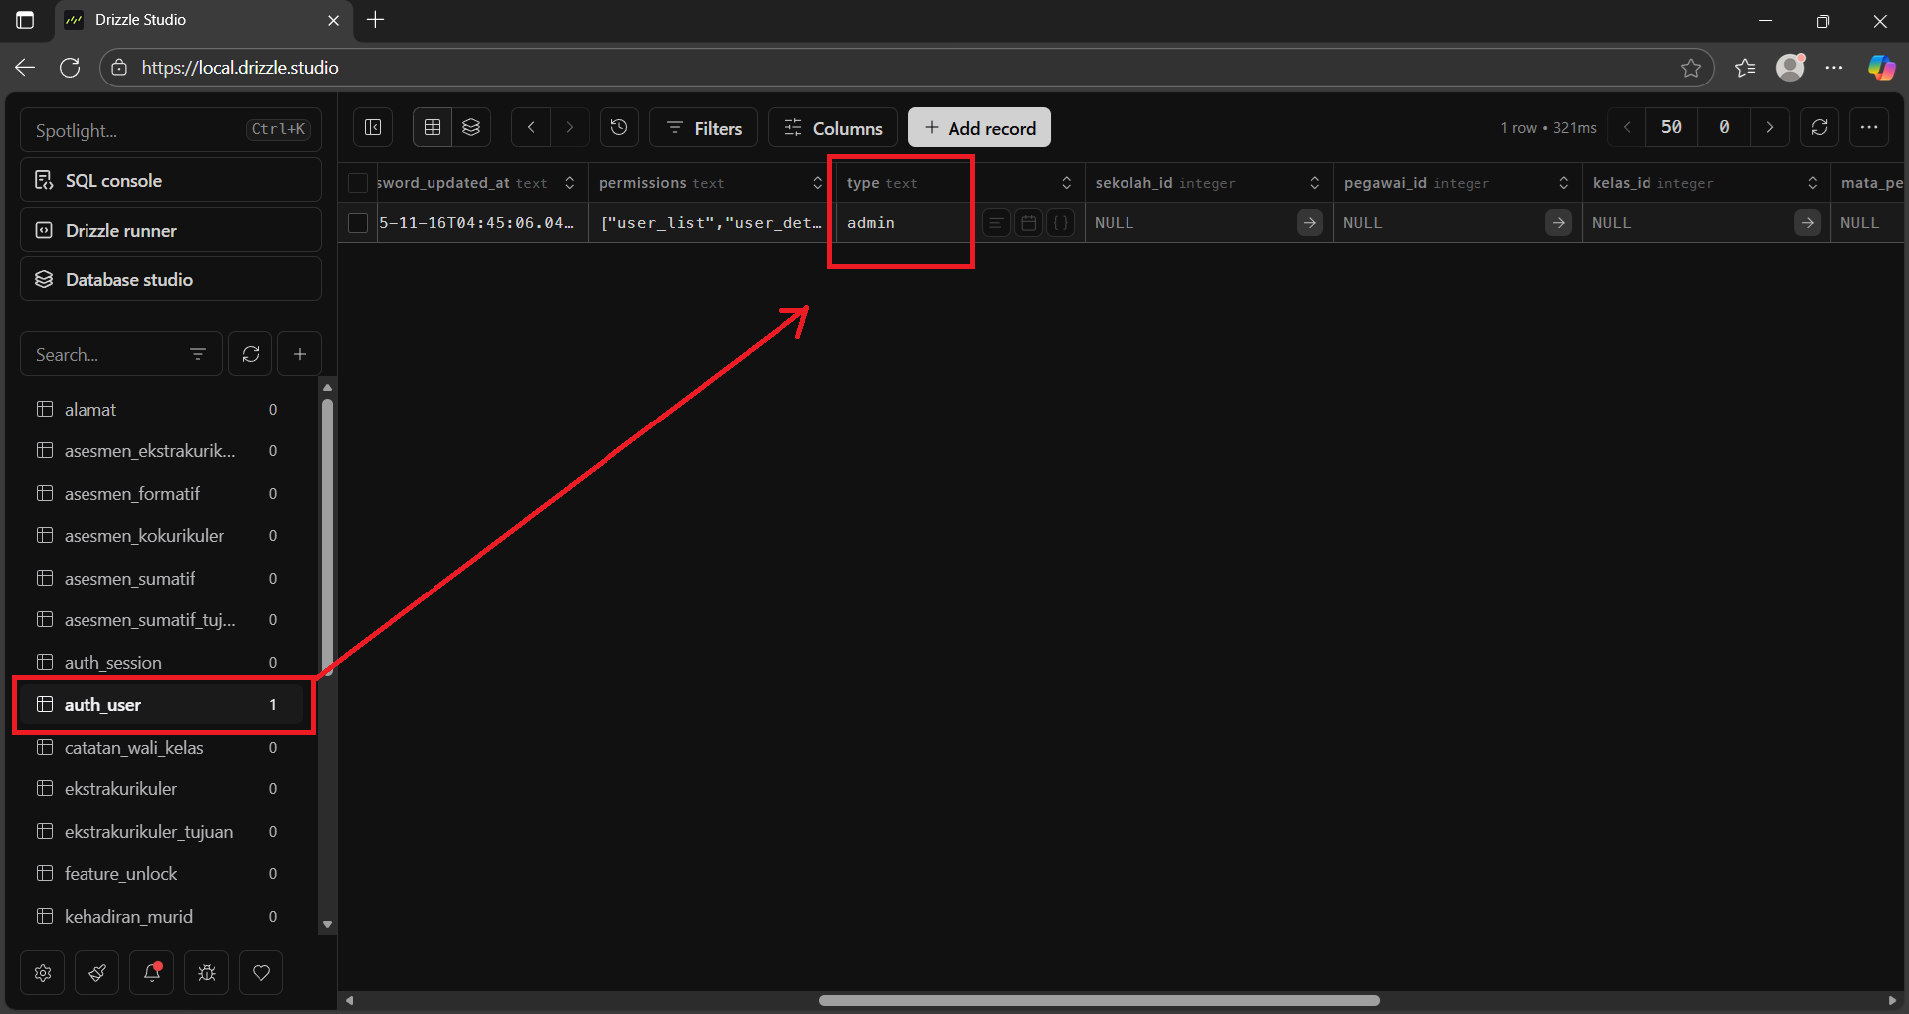Open sort control on sekolah_id column
The image size is (1909, 1014).
coord(1314,182)
